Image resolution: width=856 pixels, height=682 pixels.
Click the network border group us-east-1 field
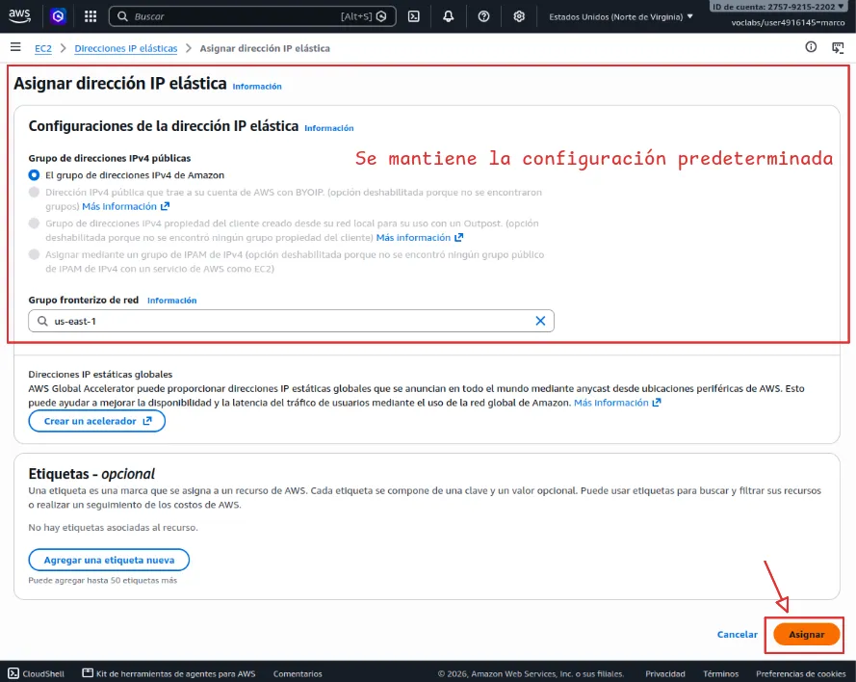click(291, 321)
